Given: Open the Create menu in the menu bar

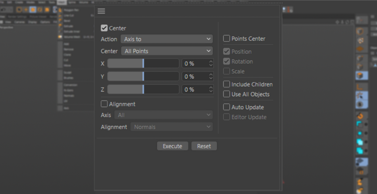Looking at the screenshot, I should [19, 2].
